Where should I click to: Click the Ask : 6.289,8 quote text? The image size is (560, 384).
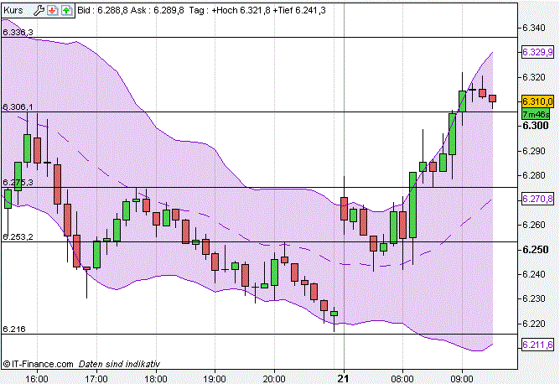[157, 10]
